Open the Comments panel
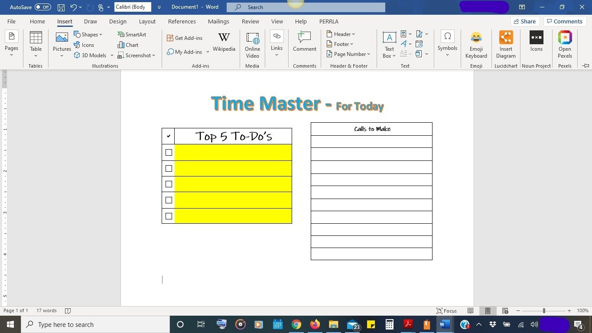 (565, 21)
